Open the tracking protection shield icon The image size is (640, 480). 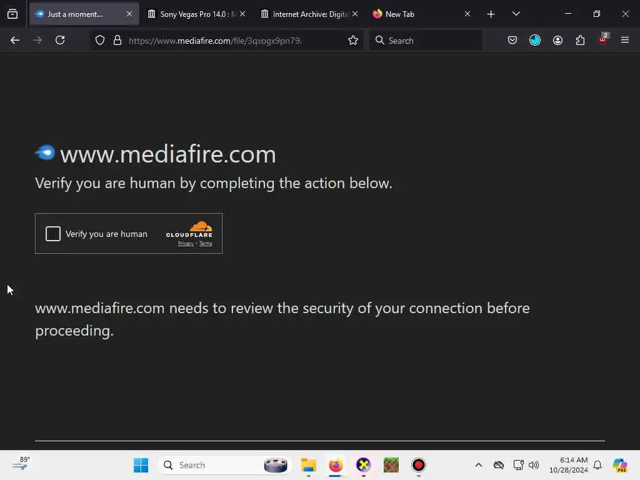pos(100,41)
